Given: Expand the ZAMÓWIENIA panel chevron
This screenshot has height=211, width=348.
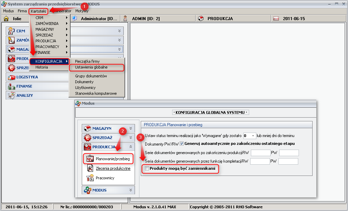Looking at the screenshot, I should click(x=119, y=40).
